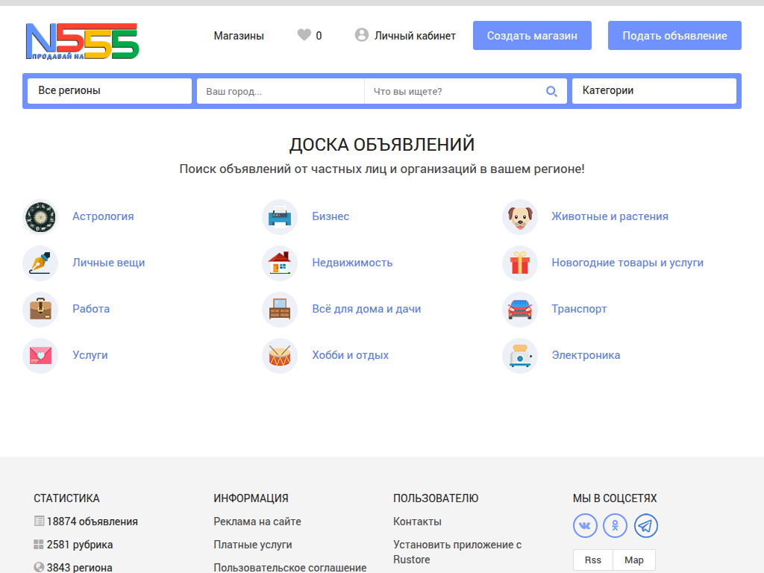Open the Магазины menu item
Viewport: 764px width, 573px height.
pyautogui.click(x=238, y=35)
